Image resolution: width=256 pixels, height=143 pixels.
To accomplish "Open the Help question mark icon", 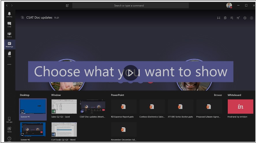I will tap(9, 139).
